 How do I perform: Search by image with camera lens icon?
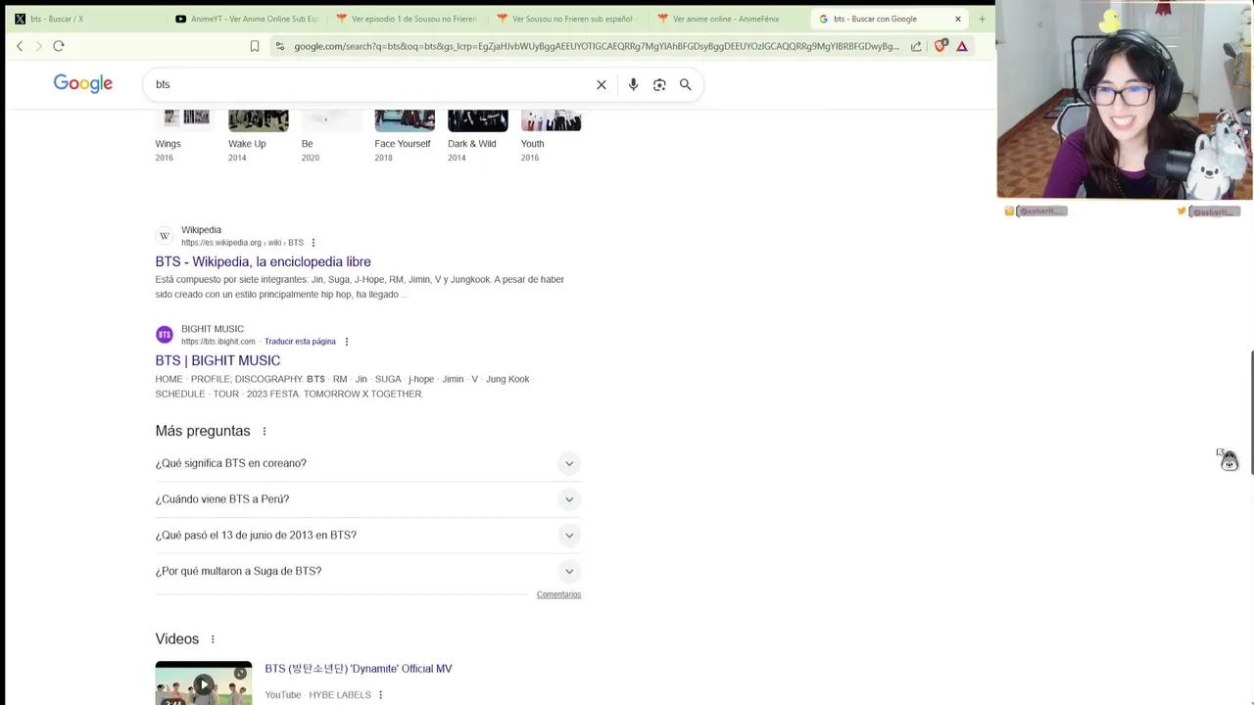click(x=659, y=85)
